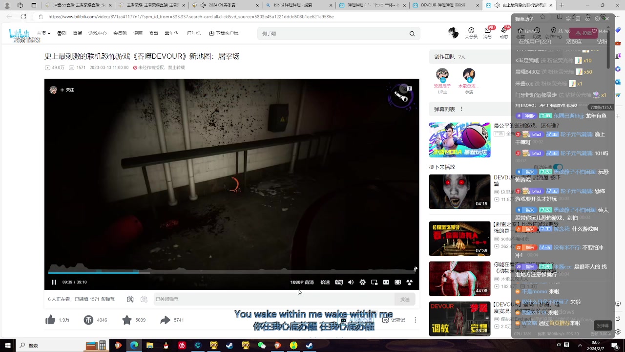This screenshot has width=625, height=352.
Task: Open File Explorer in taskbar
Action: coord(150,346)
